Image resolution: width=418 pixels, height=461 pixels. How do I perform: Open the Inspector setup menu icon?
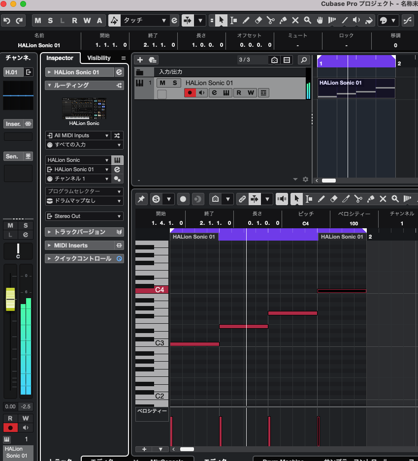[x=124, y=58]
